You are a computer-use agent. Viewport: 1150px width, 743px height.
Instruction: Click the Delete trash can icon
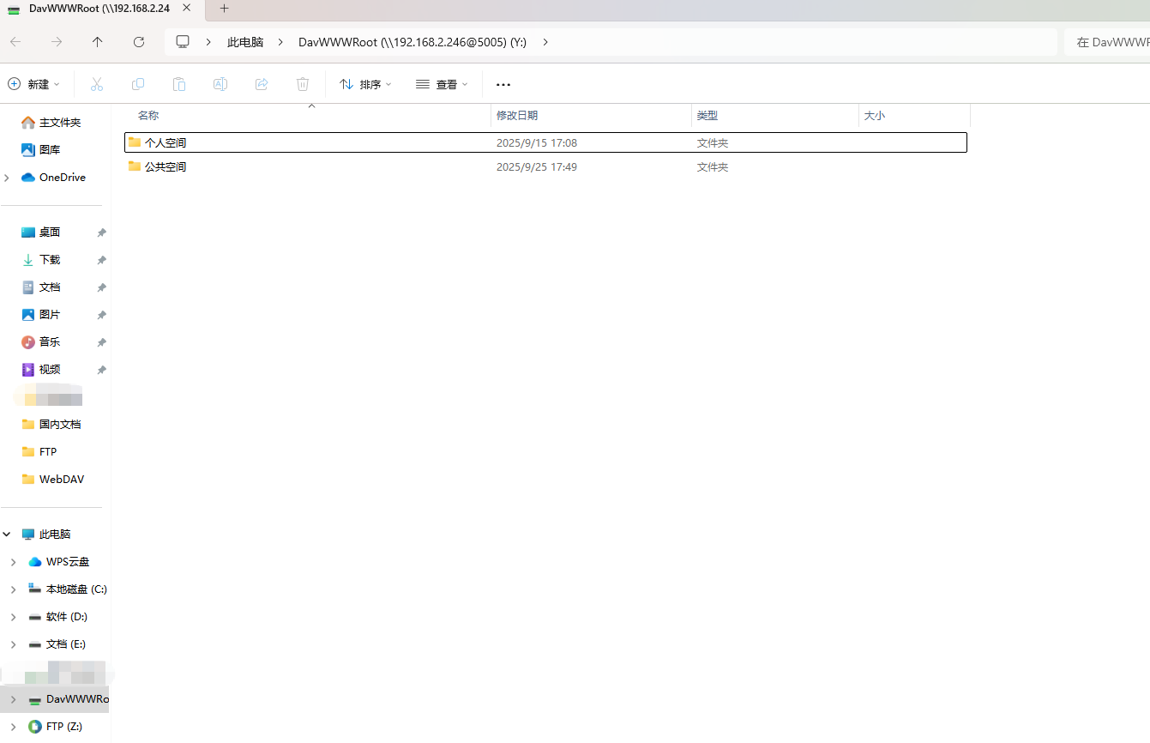[303, 84]
